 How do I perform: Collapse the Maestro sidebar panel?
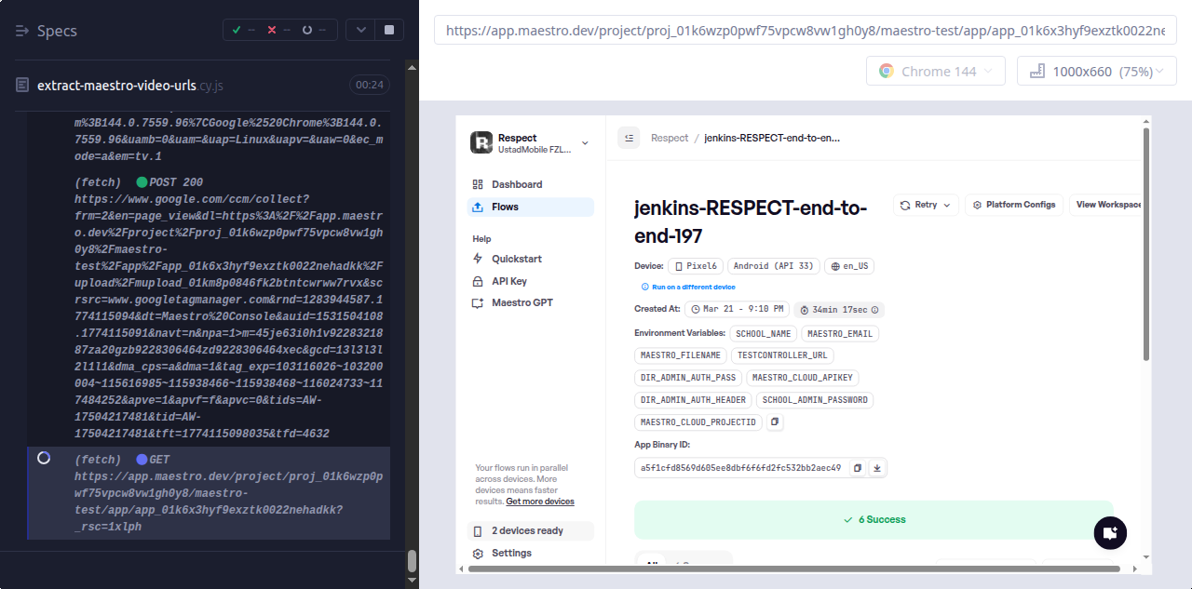[x=629, y=138]
